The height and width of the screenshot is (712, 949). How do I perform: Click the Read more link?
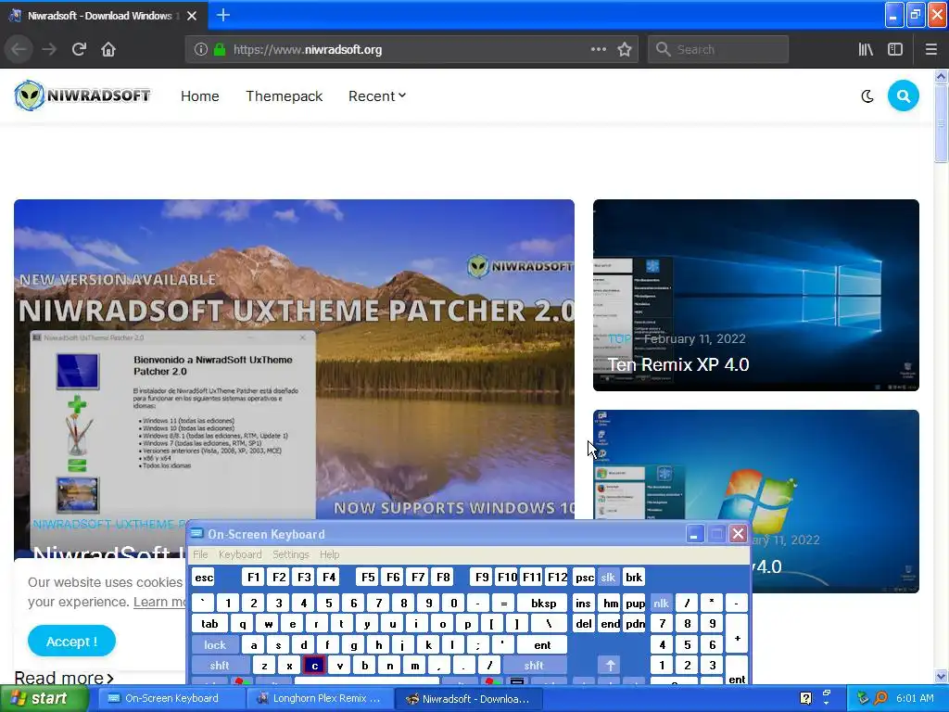pyautogui.click(x=64, y=678)
